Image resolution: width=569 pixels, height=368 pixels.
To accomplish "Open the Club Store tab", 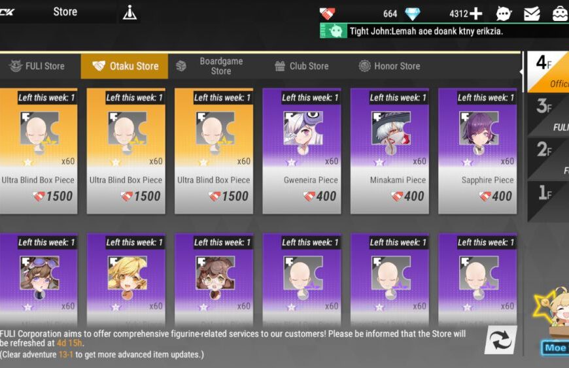I will tap(302, 66).
